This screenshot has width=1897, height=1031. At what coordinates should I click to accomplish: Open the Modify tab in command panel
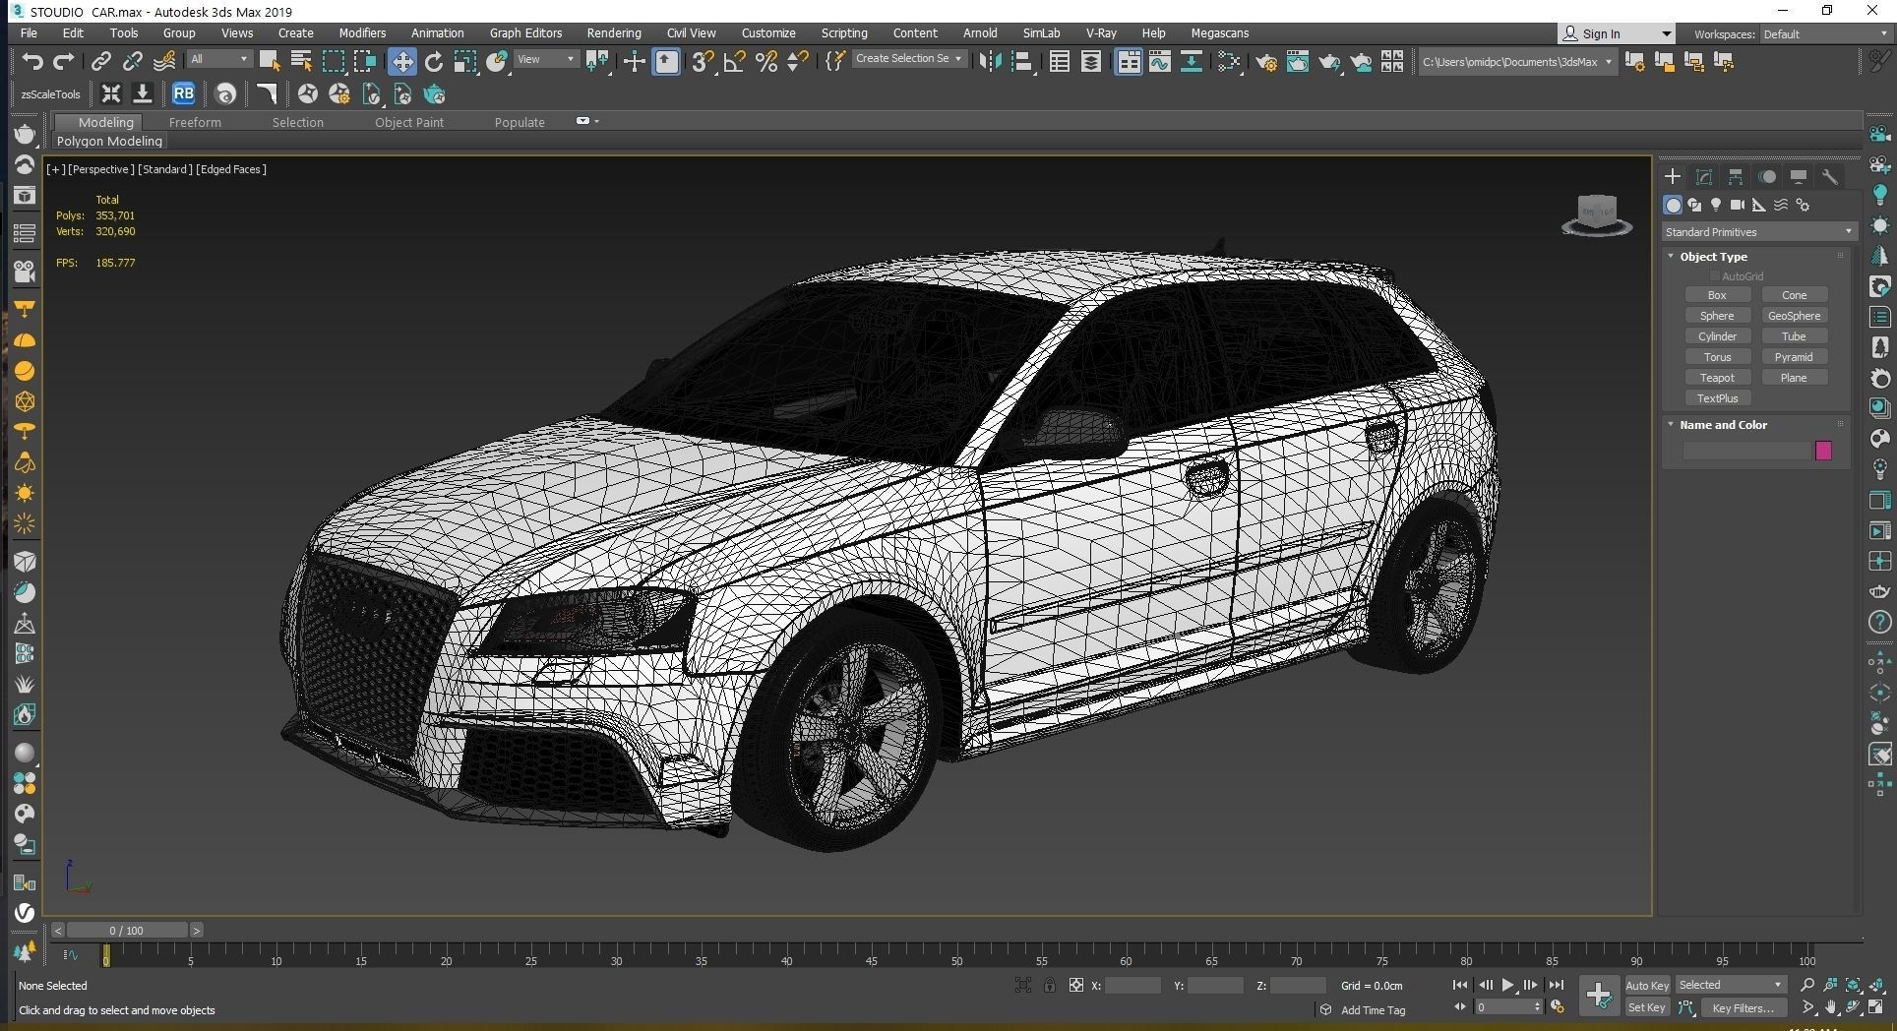[1704, 177]
